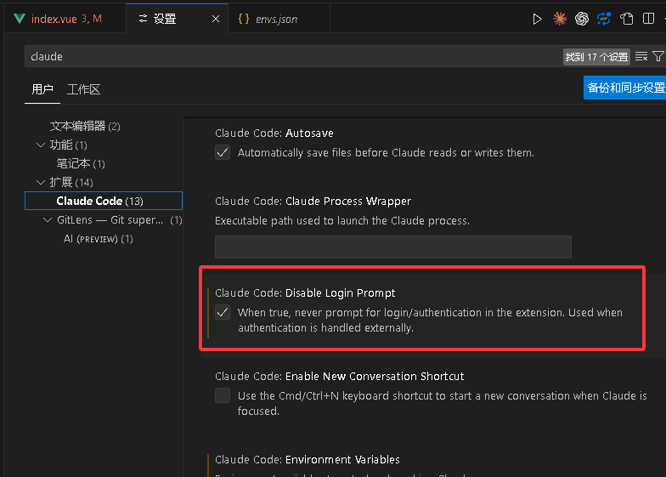Click the 找到 17 个设置 result count

click(x=596, y=56)
